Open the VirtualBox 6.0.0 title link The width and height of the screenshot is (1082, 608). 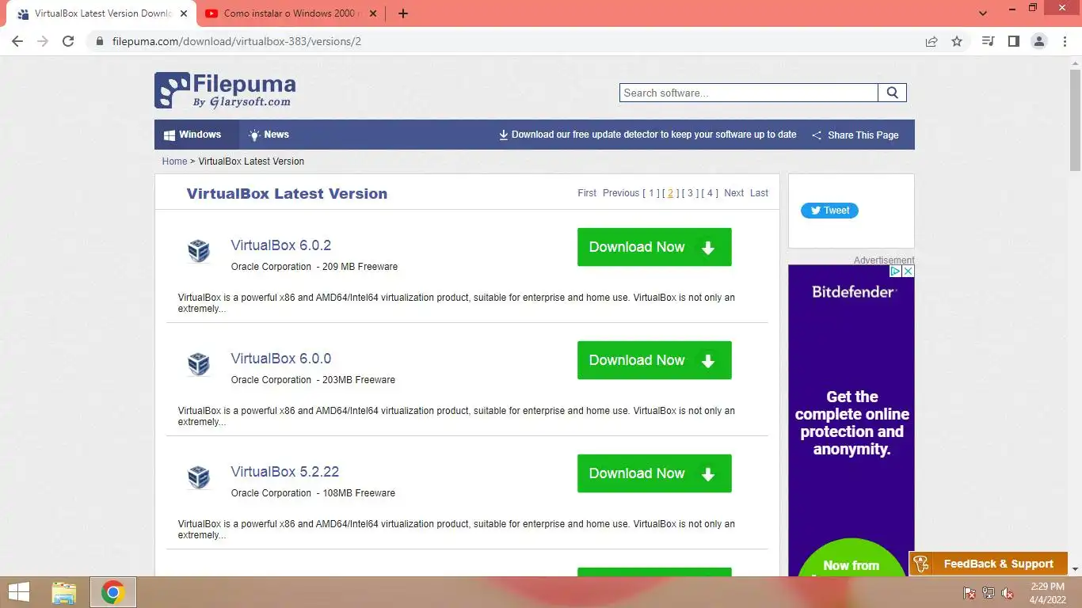[281, 359]
